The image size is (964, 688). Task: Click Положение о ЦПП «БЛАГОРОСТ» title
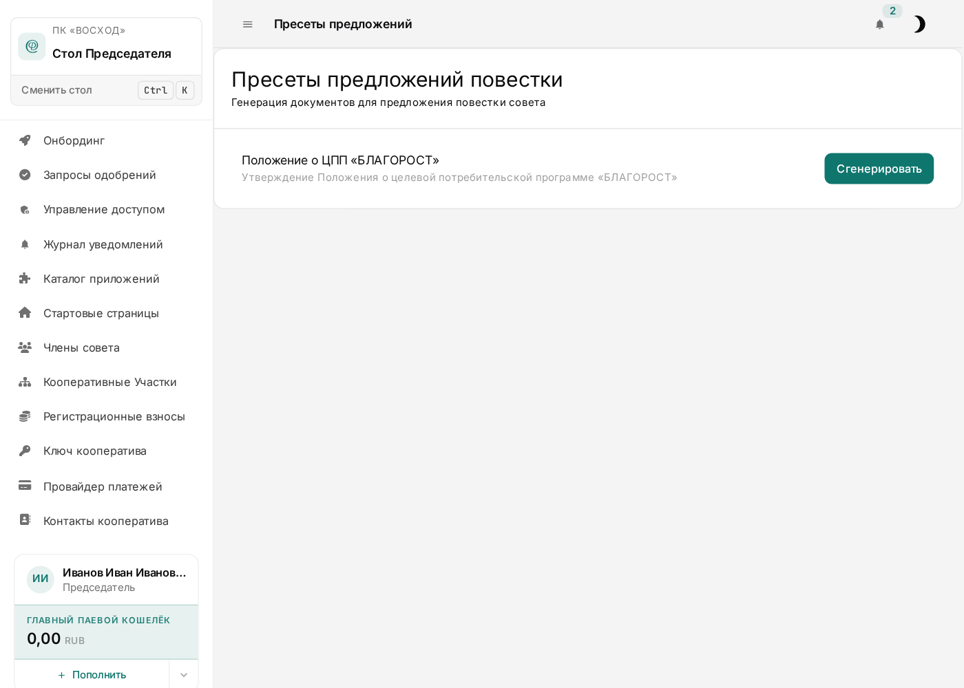[340, 160]
